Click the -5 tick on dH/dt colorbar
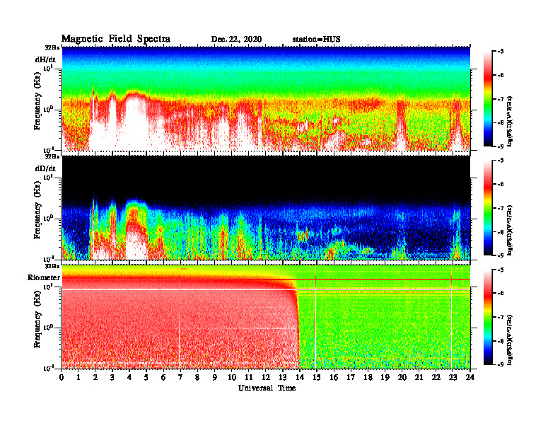 501,52
